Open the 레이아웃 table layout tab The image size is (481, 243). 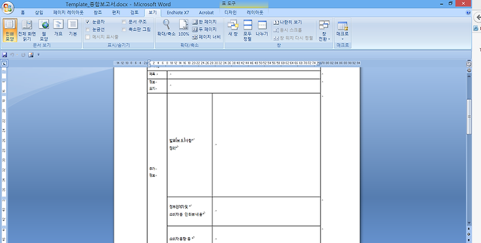pyautogui.click(x=255, y=13)
